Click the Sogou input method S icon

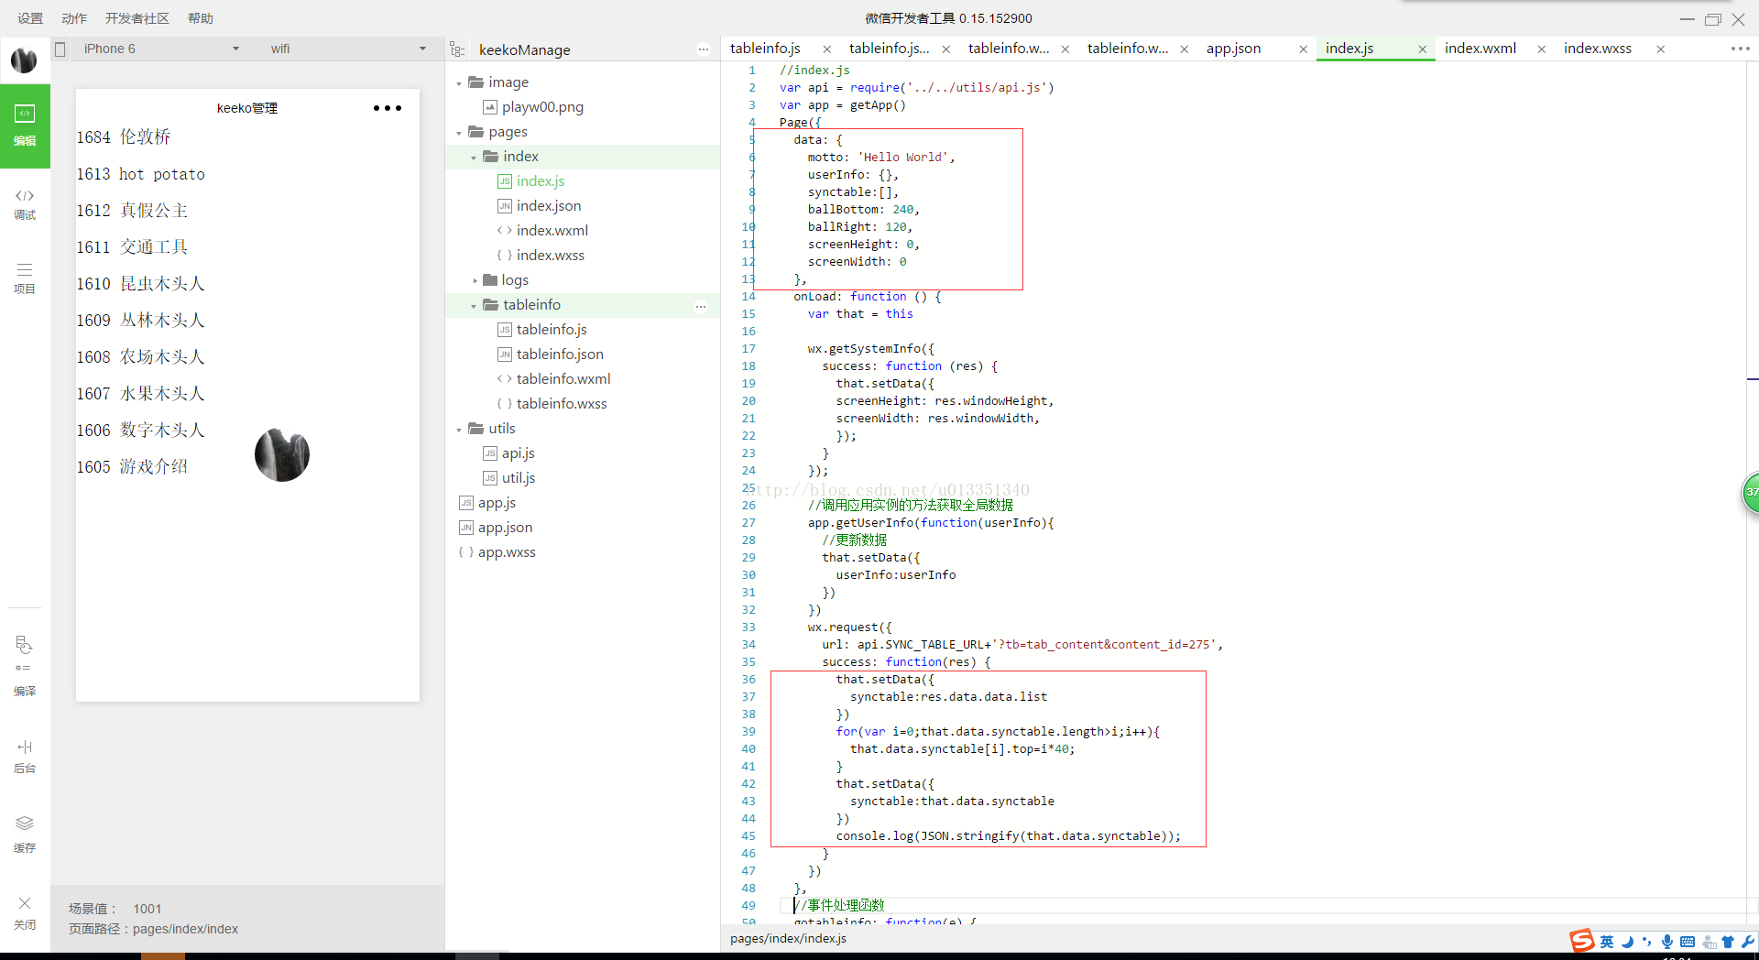(x=1582, y=941)
